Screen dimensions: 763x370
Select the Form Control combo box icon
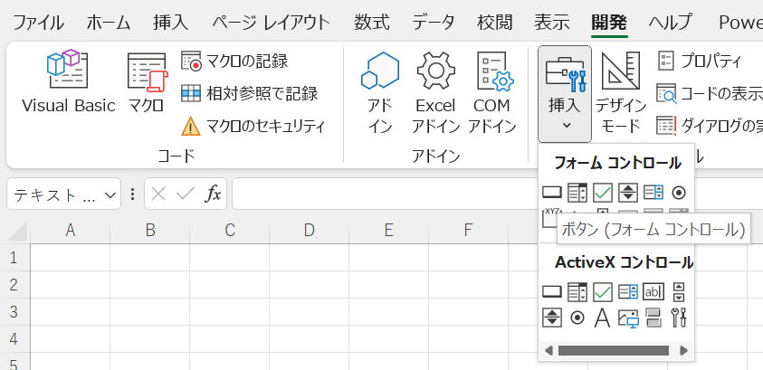coord(577,192)
